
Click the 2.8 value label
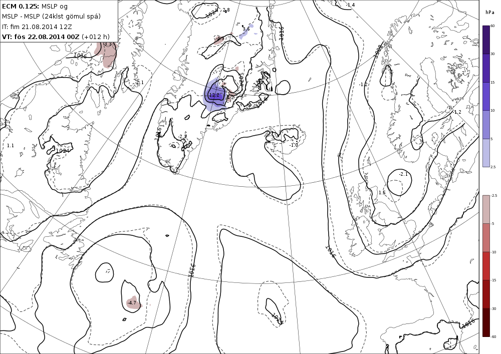(226, 10)
